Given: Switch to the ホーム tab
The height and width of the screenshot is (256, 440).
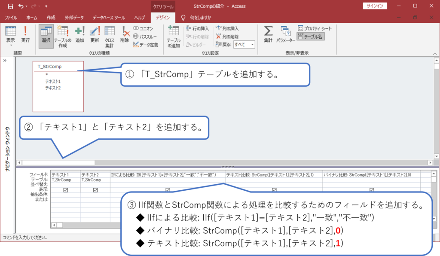Looking at the screenshot, I should coord(32,17).
